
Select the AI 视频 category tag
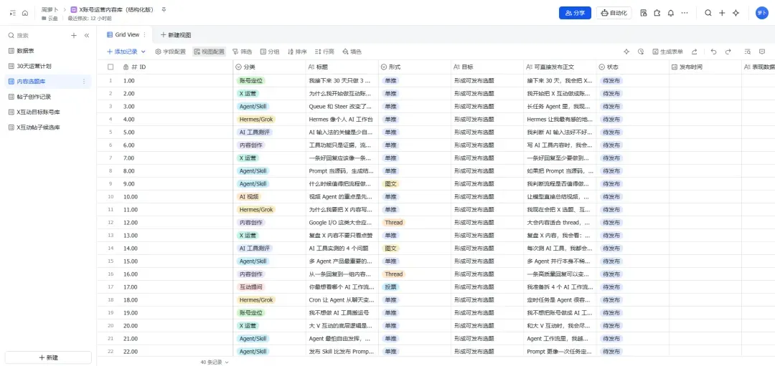click(x=250, y=197)
